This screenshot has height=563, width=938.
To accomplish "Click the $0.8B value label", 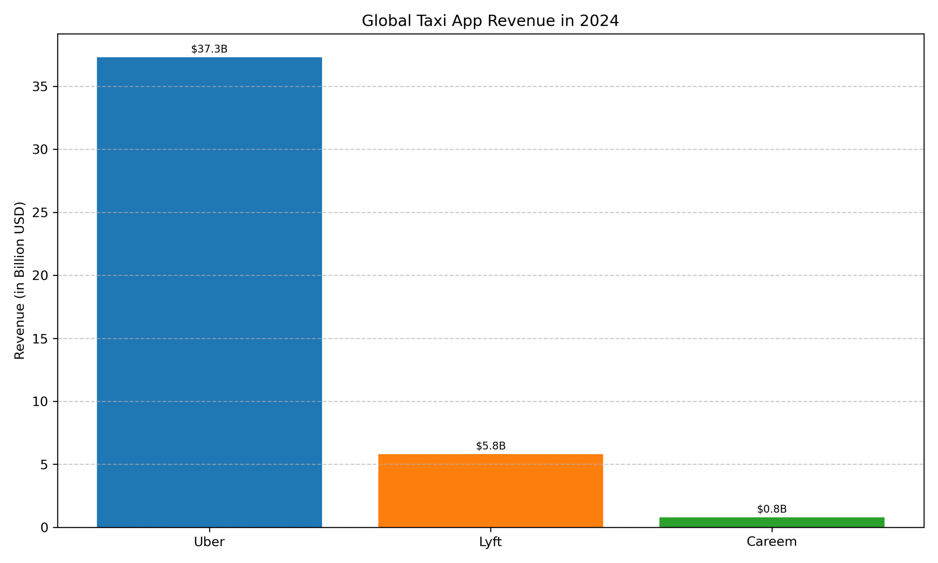I will (x=772, y=509).
